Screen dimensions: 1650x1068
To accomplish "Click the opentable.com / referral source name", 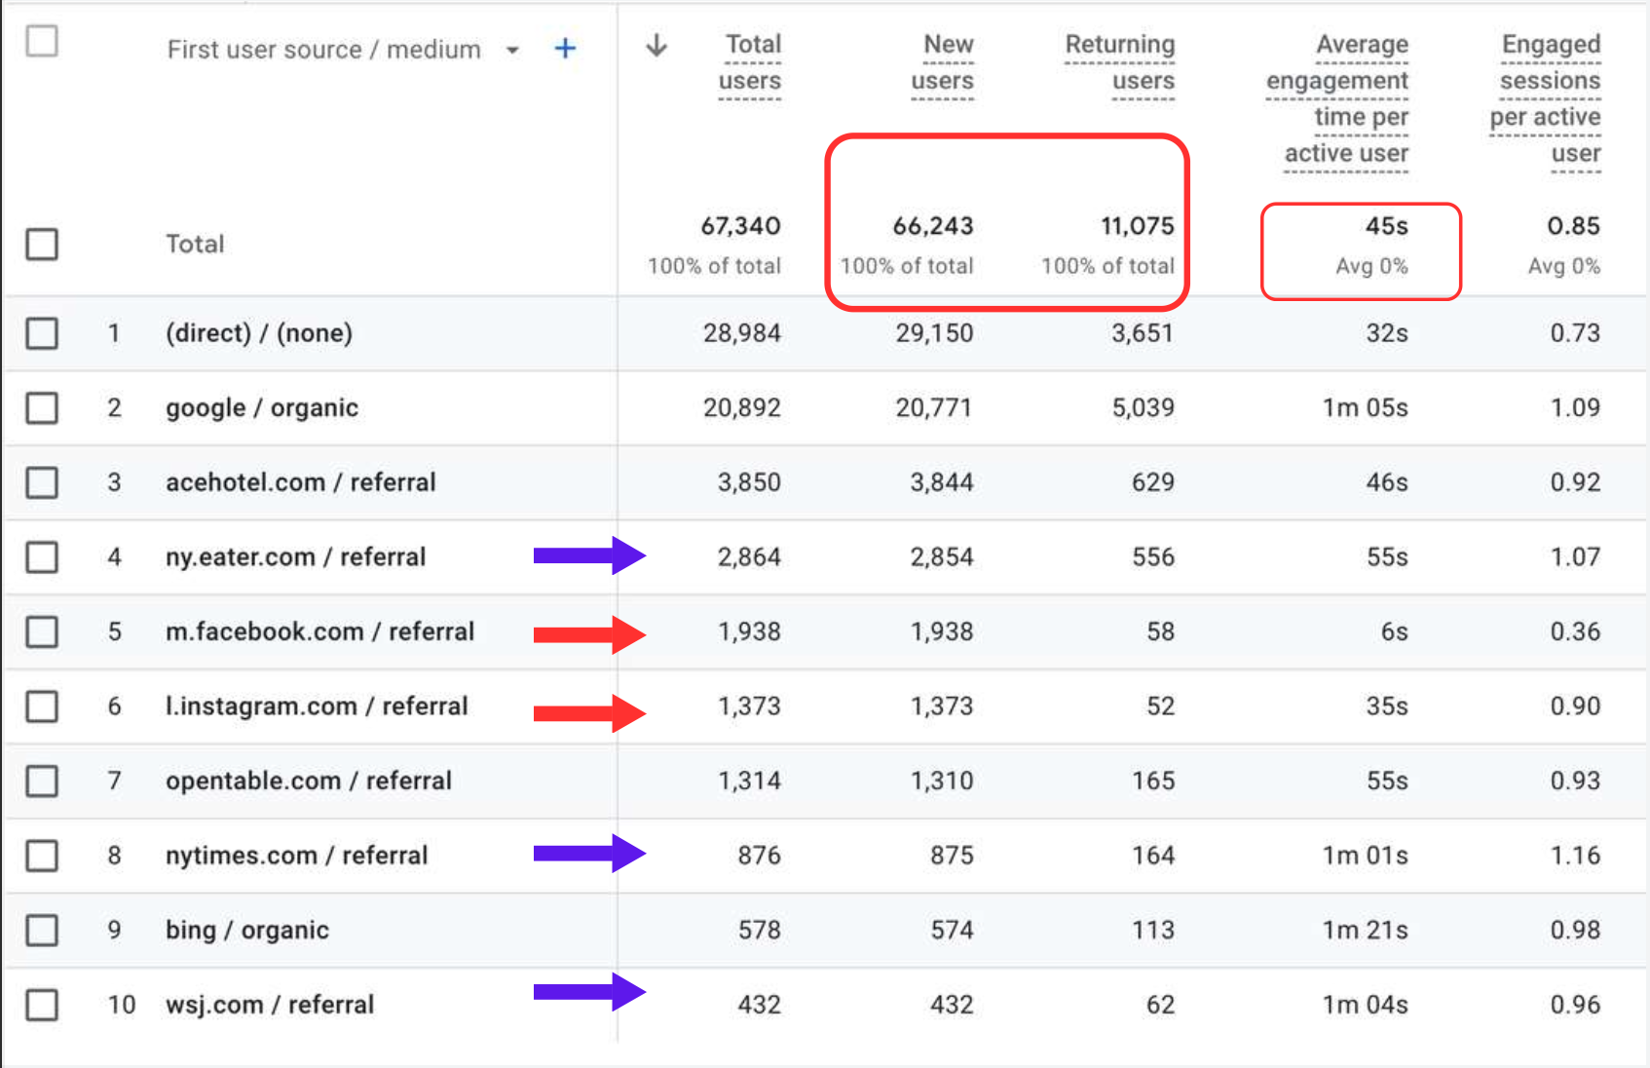I will pyautogui.click(x=308, y=781).
